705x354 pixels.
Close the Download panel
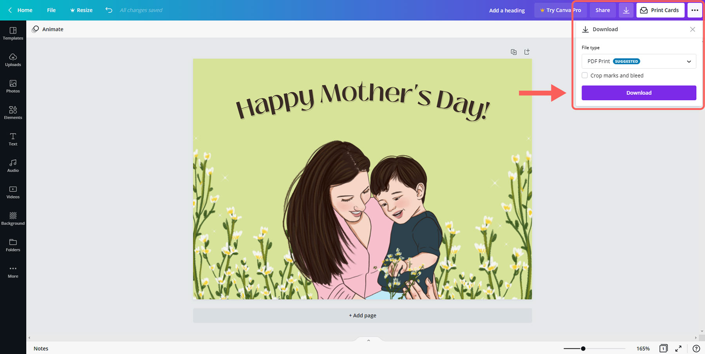coord(692,29)
